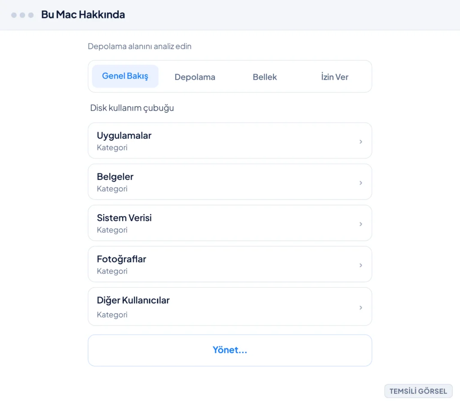
Task: Expand the Belgeler category chevron
Action: coord(361,183)
